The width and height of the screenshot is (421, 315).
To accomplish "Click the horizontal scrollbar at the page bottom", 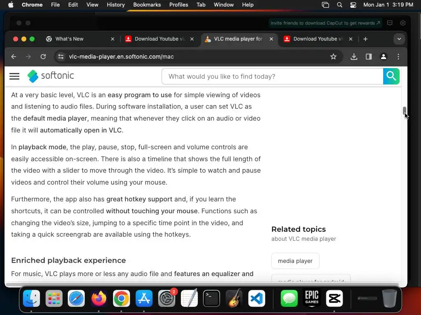I will coord(201,285).
